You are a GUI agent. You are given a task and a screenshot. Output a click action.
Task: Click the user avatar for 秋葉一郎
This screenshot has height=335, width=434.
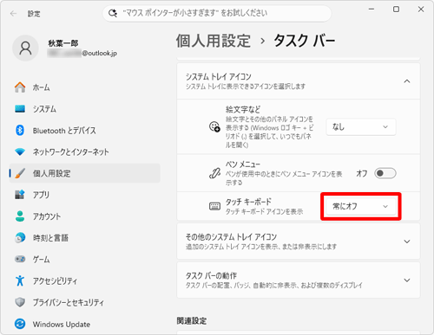click(25, 48)
